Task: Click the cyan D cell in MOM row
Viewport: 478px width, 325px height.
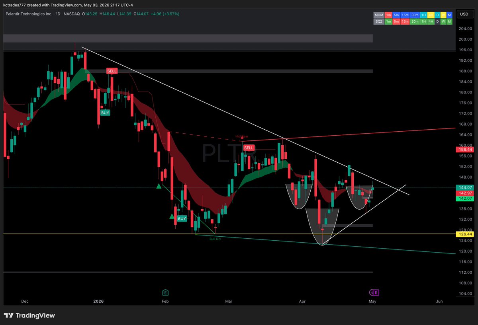Action: [x=437, y=15]
